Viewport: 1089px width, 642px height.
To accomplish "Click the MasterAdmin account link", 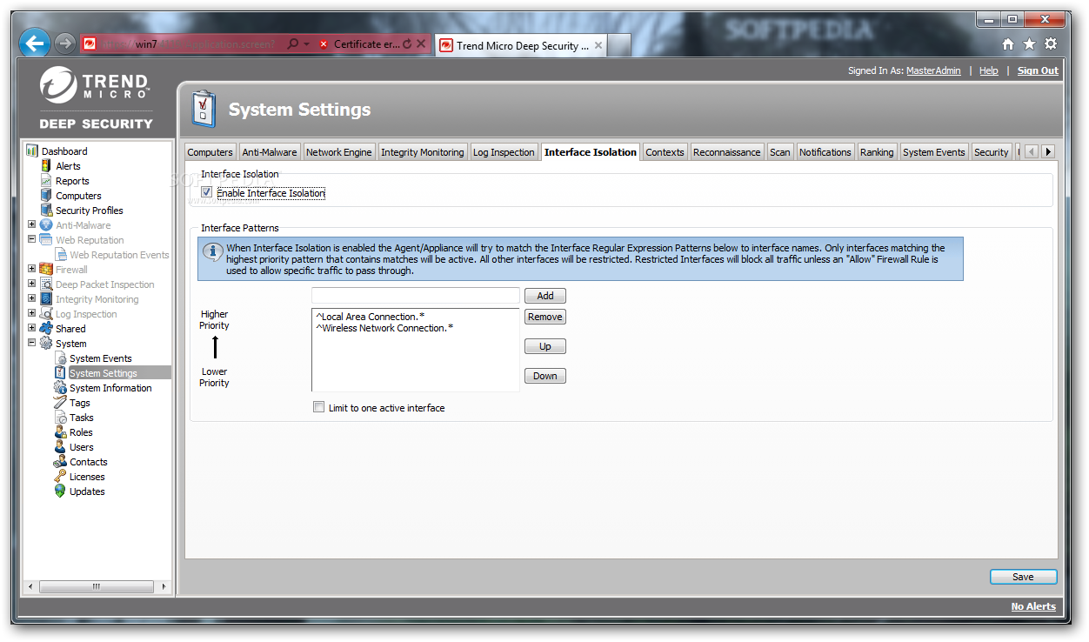I will coord(933,71).
